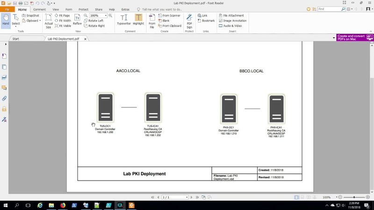
Task: Open the ribbon zoom percentage dropdown
Action: tap(106, 15)
